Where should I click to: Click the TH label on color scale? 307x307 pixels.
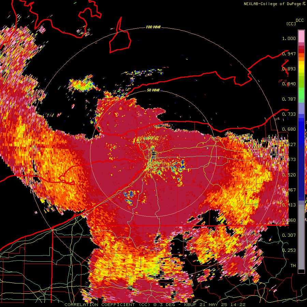pyautogui.click(x=293, y=265)
